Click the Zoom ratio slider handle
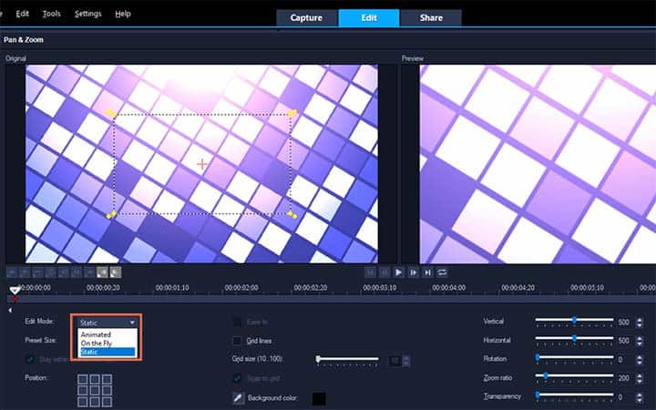This screenshot has width=656, height=410. pyautogui.click(x=546, y=376)
